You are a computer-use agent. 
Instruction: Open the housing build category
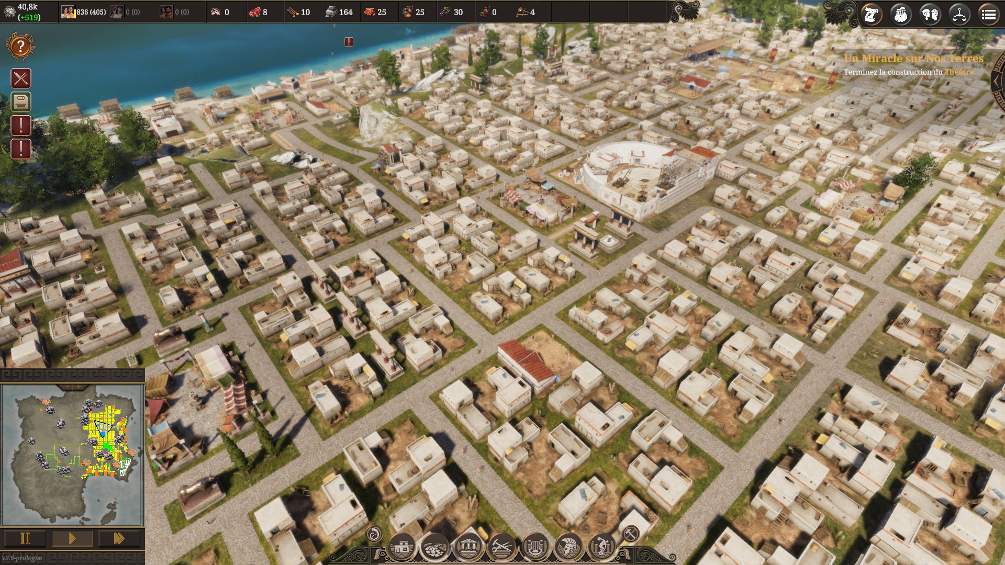(402, 548)
